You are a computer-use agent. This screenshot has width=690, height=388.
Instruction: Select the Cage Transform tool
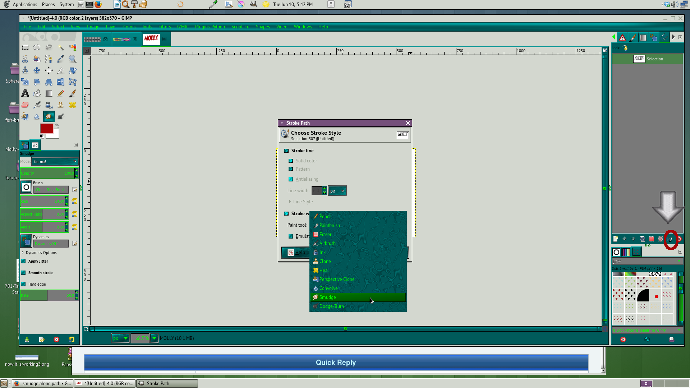(73, 82)
